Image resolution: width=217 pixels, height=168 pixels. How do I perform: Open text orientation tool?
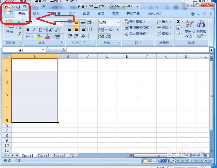[83, 36]
